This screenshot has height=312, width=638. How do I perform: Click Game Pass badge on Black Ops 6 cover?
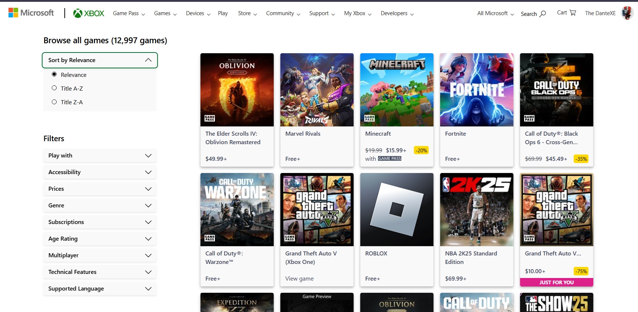[529, 118]
